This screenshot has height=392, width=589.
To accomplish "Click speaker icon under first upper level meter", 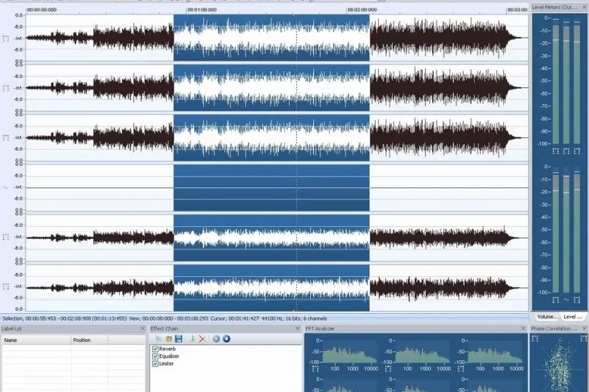I will [x=556, y=150].
